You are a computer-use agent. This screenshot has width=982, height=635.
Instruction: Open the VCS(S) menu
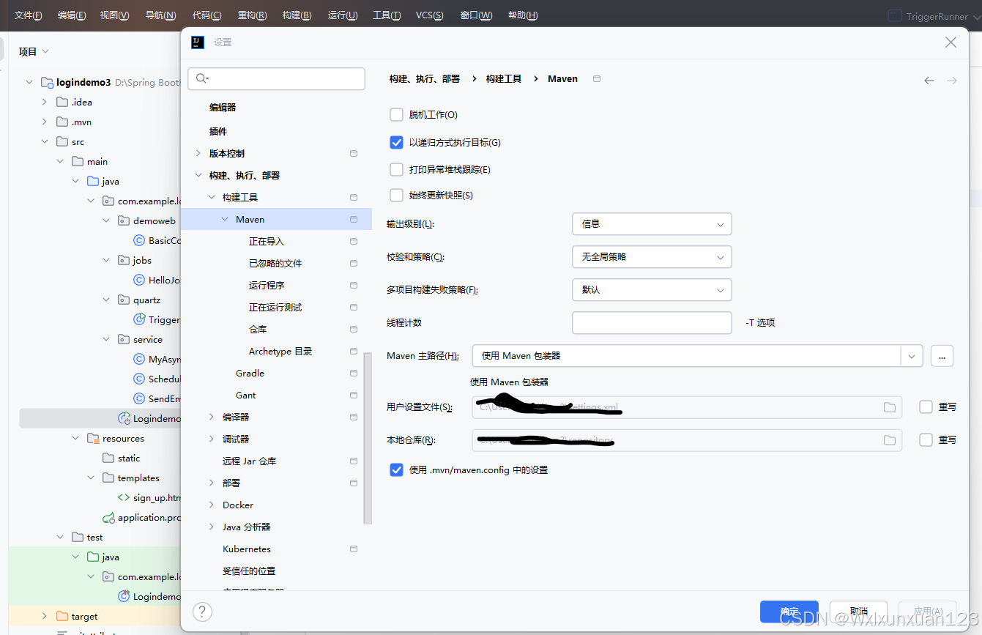tap(429, 15)
